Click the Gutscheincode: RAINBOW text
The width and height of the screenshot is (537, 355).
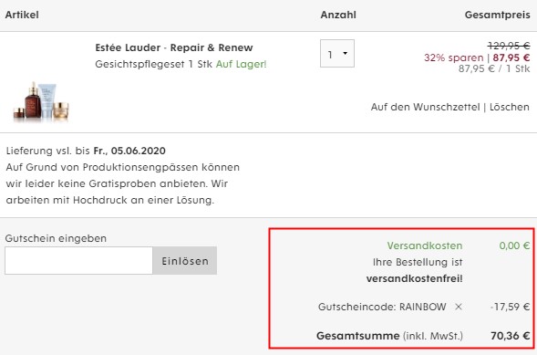tap(382, 307)
